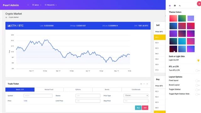Click the Price value 1234
Image resolution: width=201 pixels, height=113 pixels.
(x=25, y=101)
